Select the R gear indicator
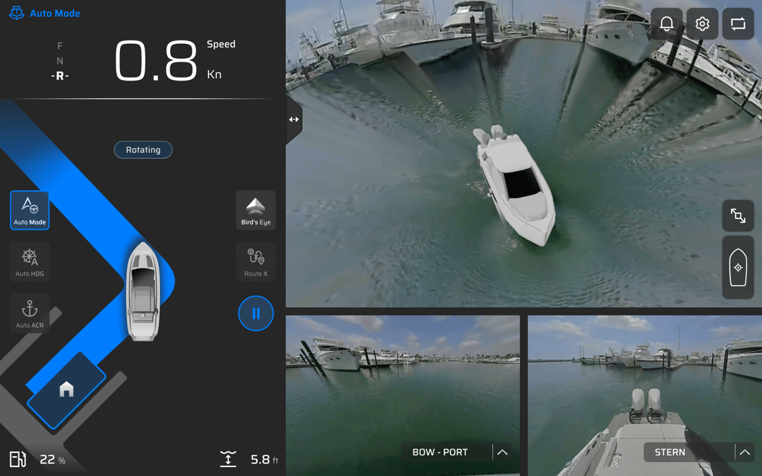Image resolution: width=762 pixels, height=476 pixels. click(60, 76)
